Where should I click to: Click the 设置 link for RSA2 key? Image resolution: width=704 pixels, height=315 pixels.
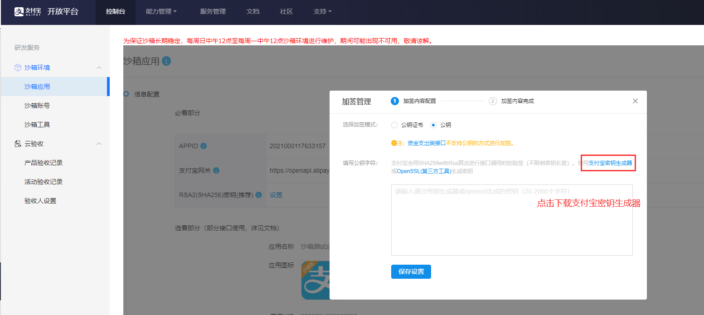pos(276,195)
